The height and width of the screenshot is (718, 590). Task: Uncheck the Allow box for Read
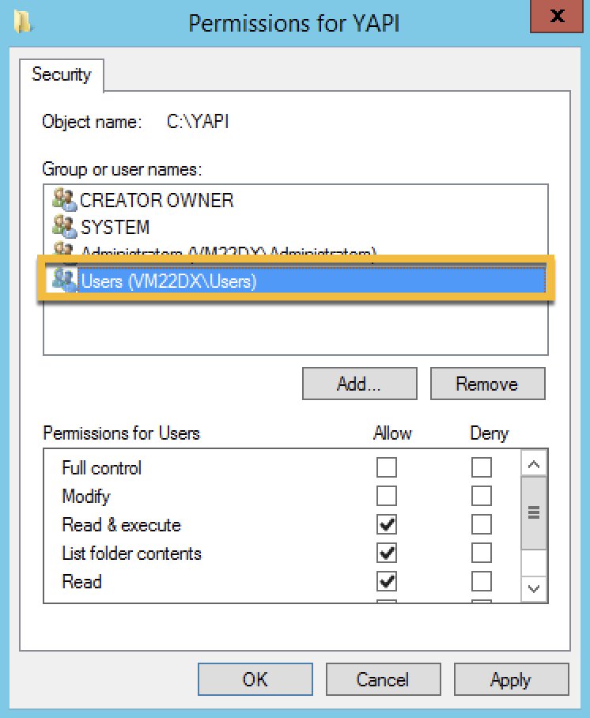coord(386,581)
